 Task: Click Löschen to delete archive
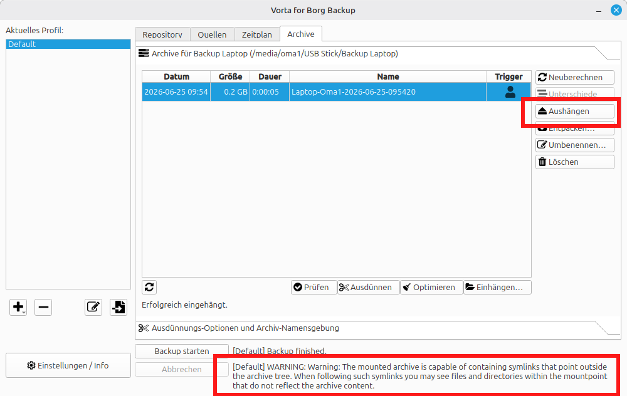[x=574, y=162]
